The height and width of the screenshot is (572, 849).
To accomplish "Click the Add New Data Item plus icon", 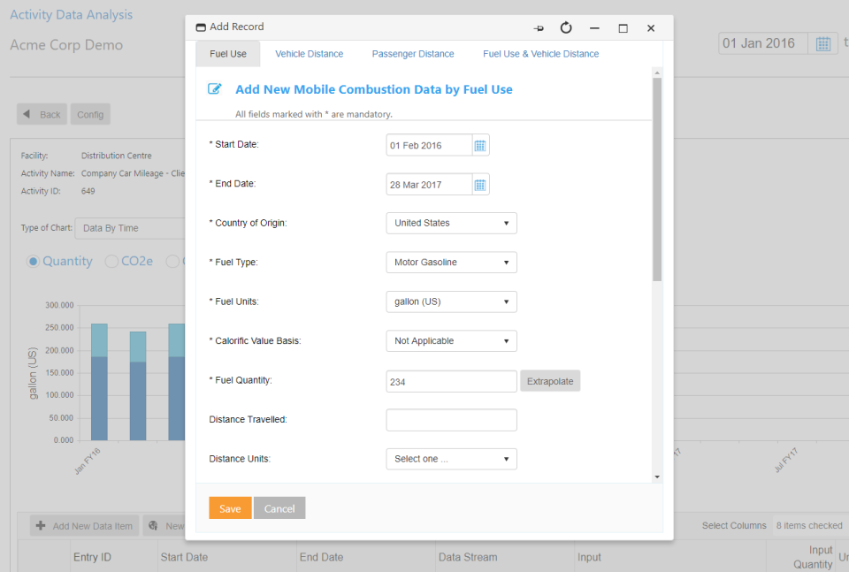I will (x=42, y=525).
